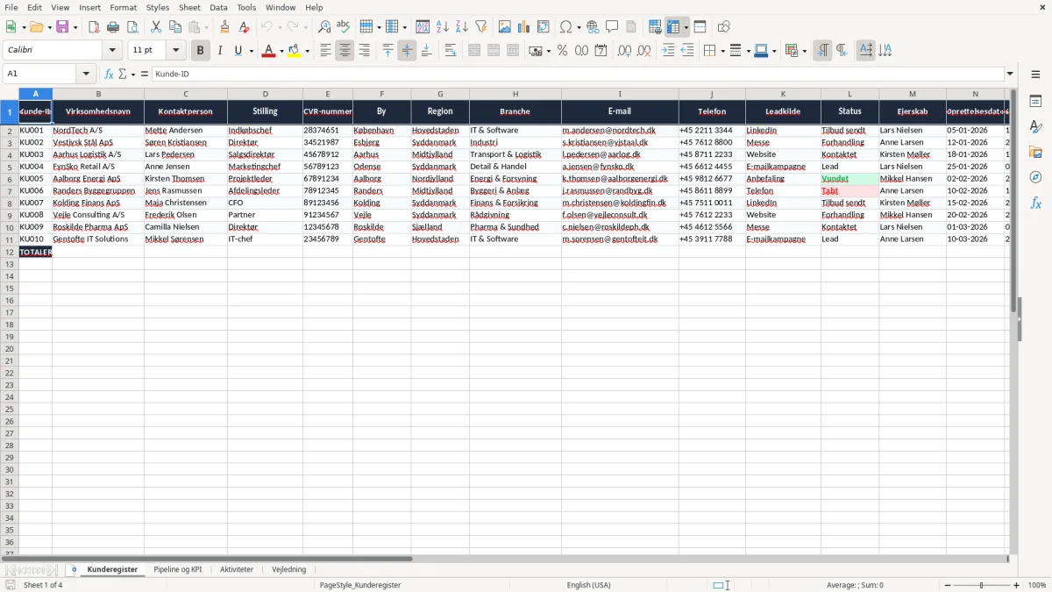Open sidebar Gallery panel icon
Image resolution: width=1052 pixels, height=592 pixels.
click(1035, 152)
